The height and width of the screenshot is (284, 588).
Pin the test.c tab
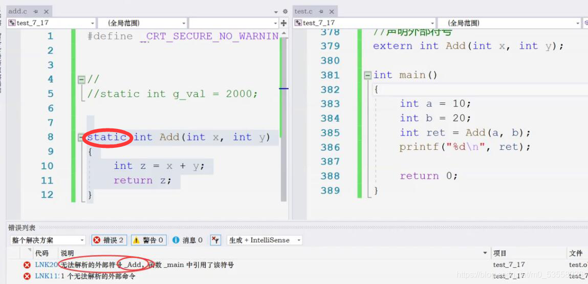point(321,12)
